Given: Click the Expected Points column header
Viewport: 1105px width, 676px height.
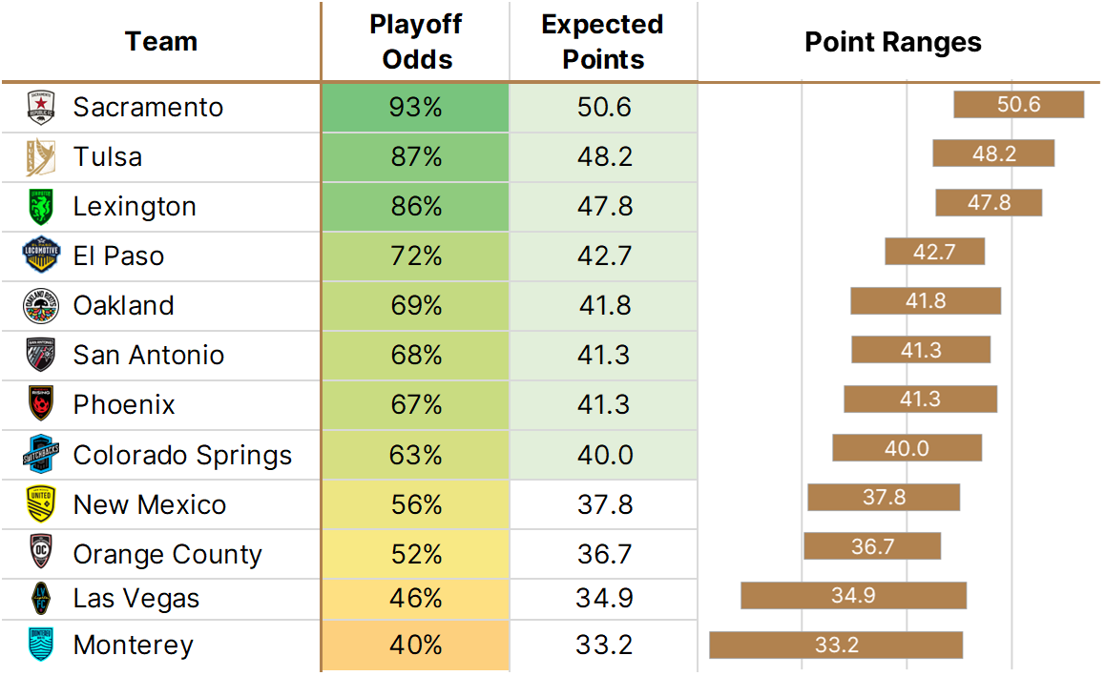Looking at the screenshot, I should click(x=602, y=42).
